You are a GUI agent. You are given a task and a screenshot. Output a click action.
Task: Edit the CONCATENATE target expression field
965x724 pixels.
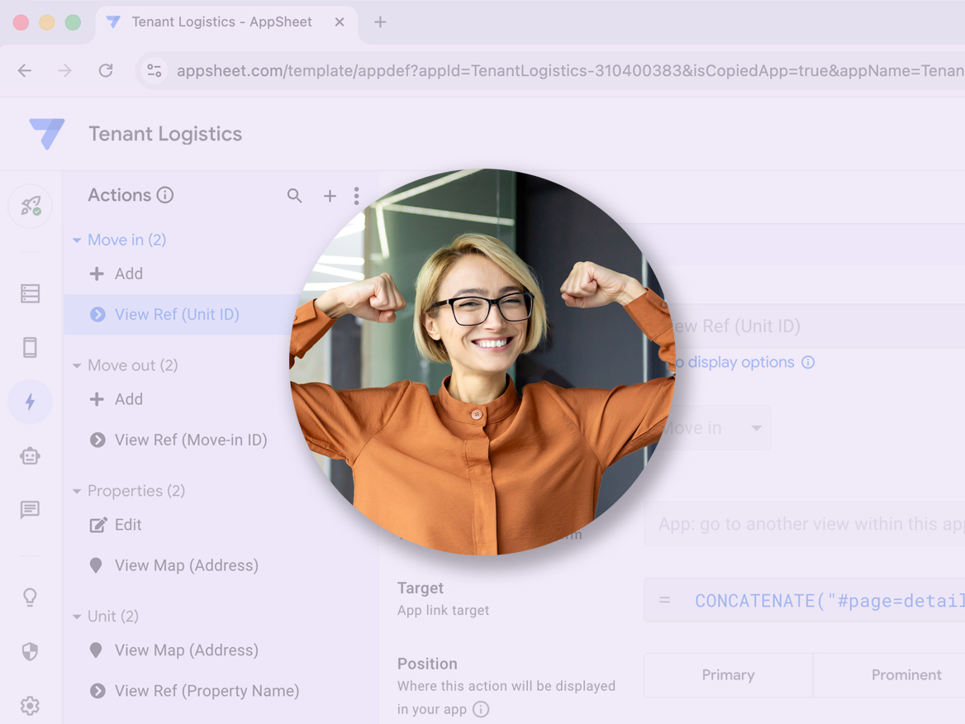tap(805, 600)
